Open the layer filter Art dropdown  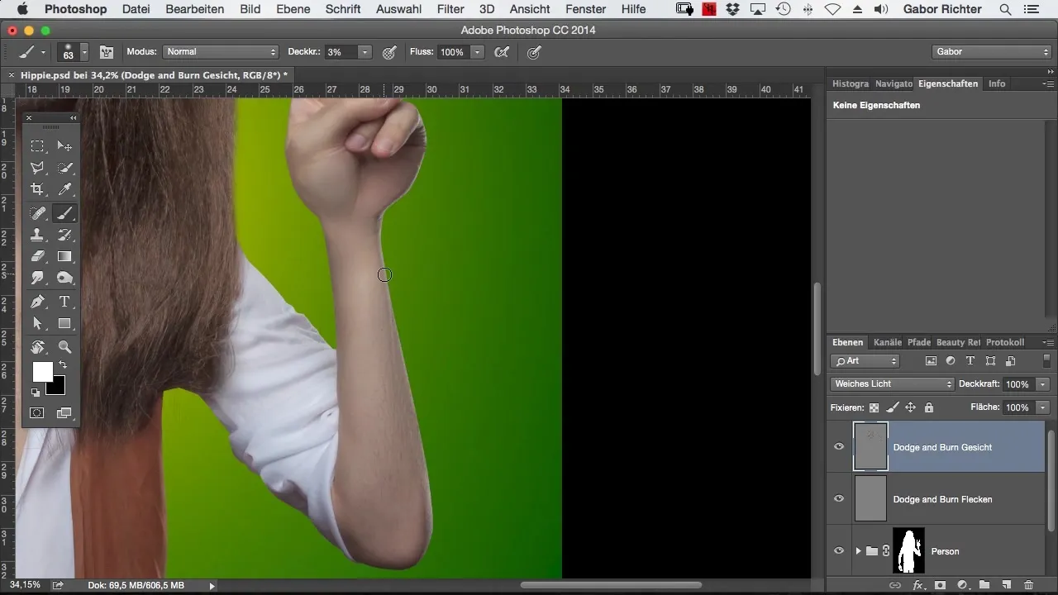865,361
